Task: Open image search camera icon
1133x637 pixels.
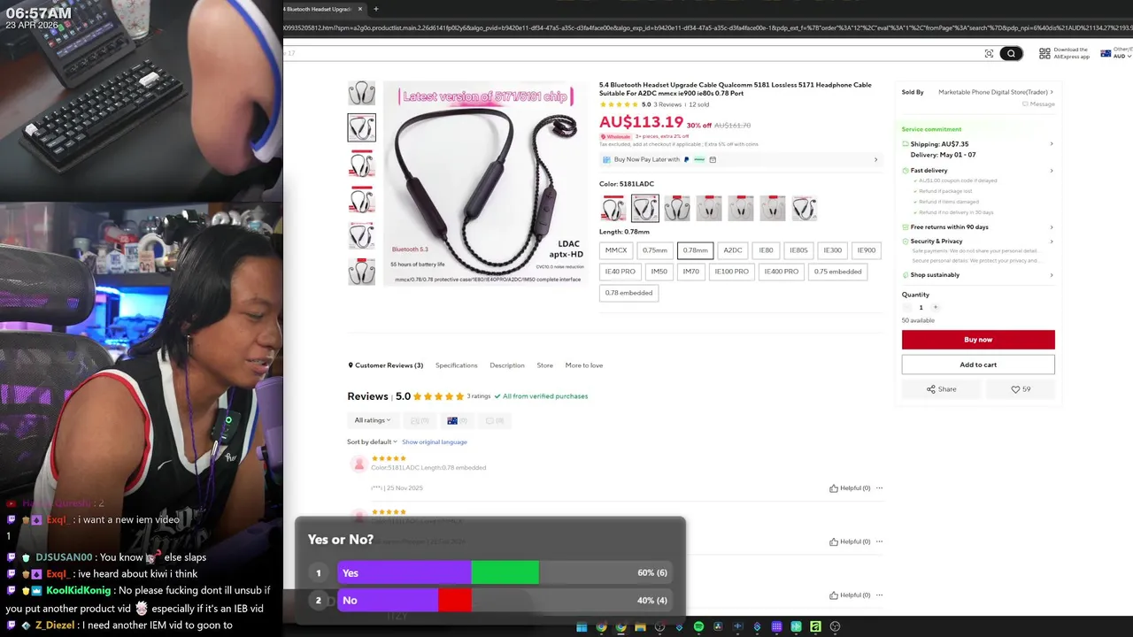Action: [989, 54]
